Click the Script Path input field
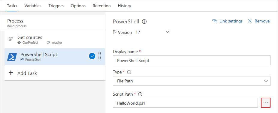278x113 pixels. tap(185, 103)
